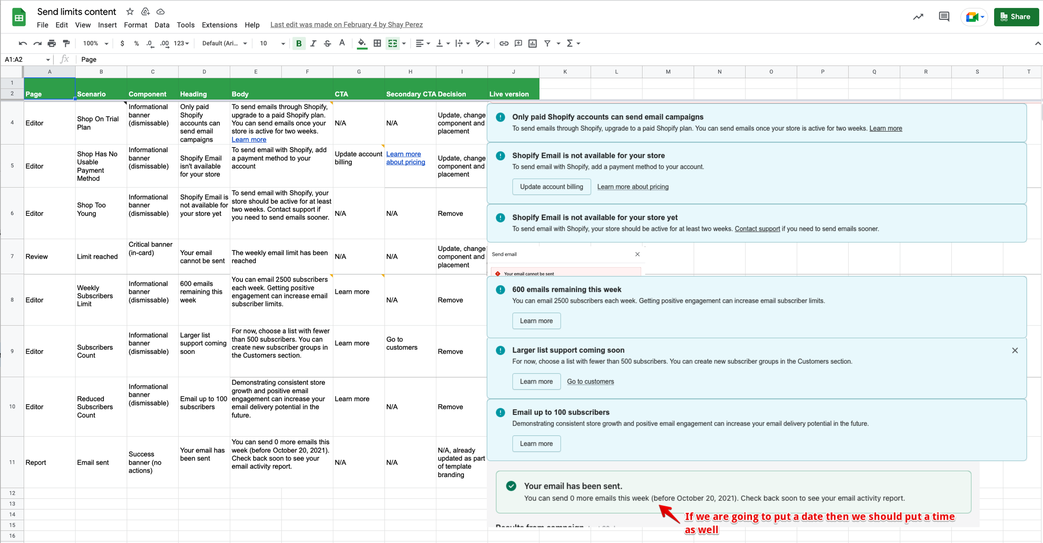
Task: Open the activity dashboard trend icon
Action: click(x=918, y=17)
